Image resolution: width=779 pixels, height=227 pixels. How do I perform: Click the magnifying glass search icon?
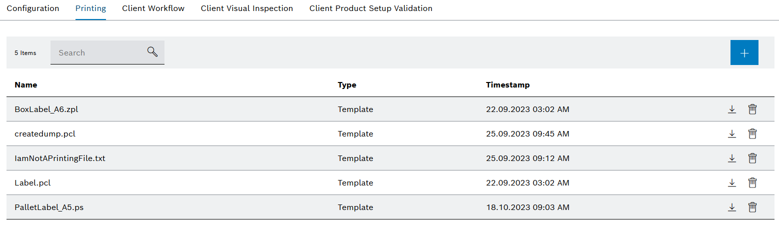tap(152, 52)
